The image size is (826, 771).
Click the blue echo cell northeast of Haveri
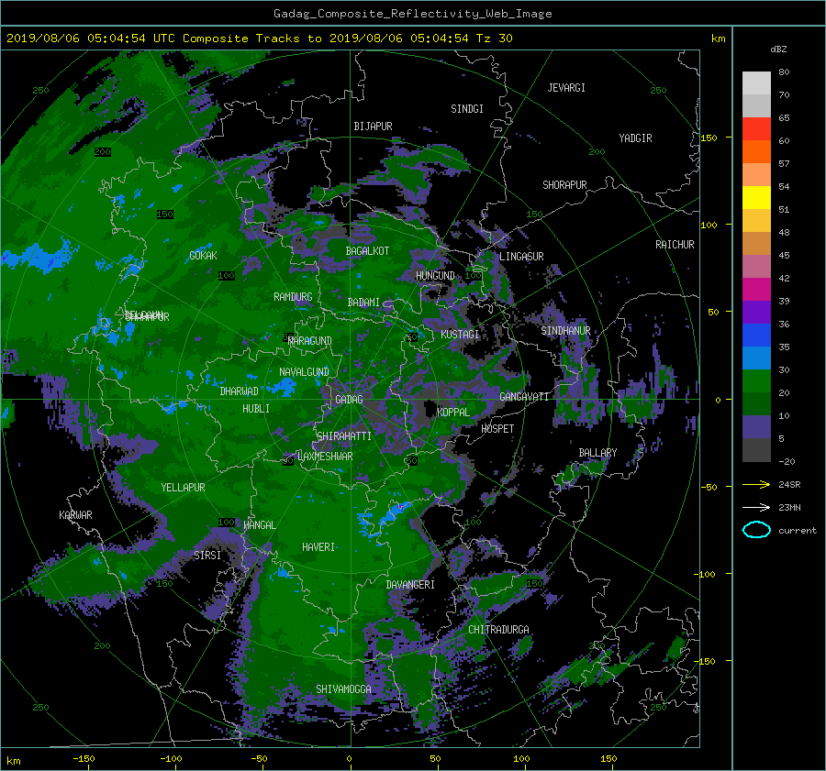coord(393,511)
